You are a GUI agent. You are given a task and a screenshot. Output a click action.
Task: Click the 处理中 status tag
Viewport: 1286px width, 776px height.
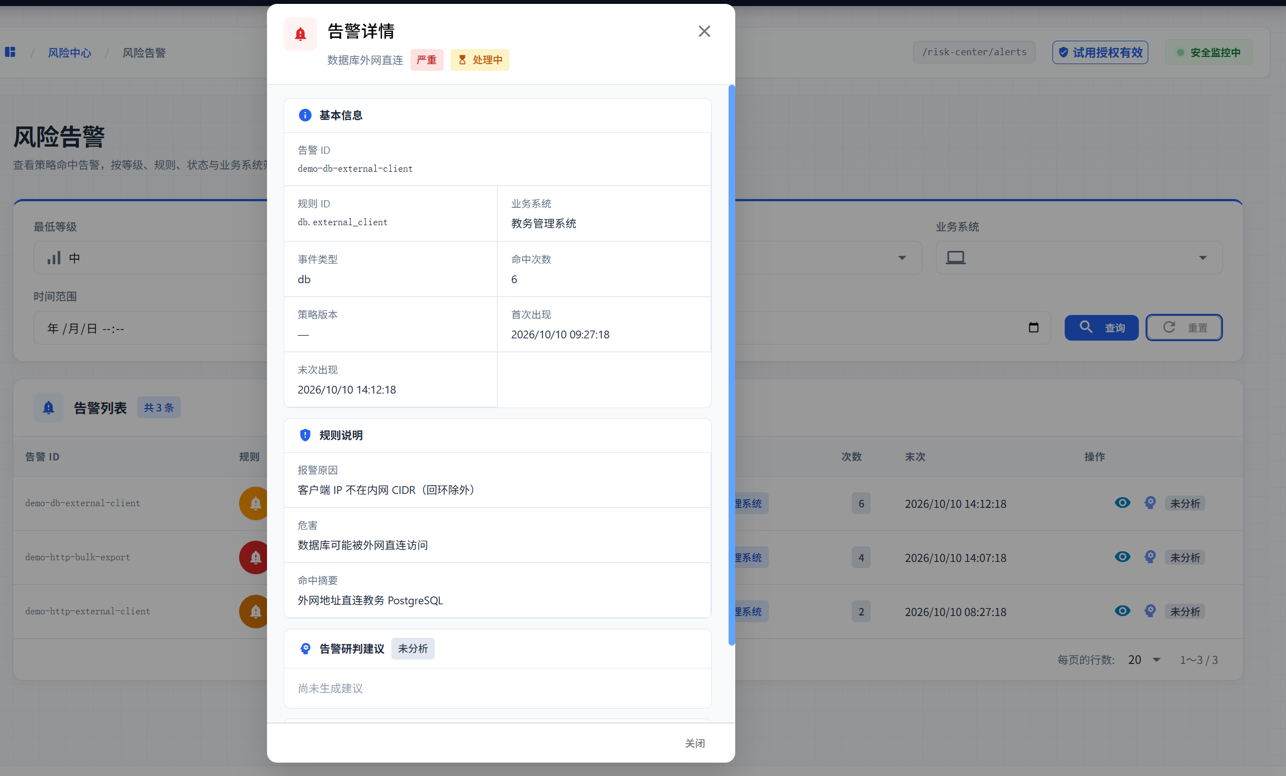pos(480,60)
